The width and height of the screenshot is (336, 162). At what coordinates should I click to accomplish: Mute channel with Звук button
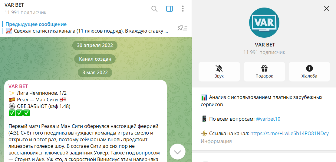(219, 71)
